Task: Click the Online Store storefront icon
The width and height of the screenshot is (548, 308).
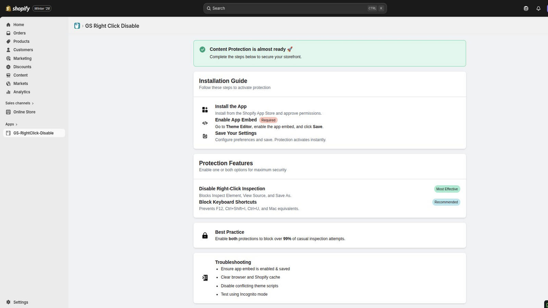Action: [9, 112]
